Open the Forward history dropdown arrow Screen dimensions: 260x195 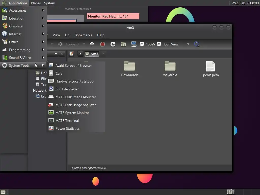click(x=84, y=44)
